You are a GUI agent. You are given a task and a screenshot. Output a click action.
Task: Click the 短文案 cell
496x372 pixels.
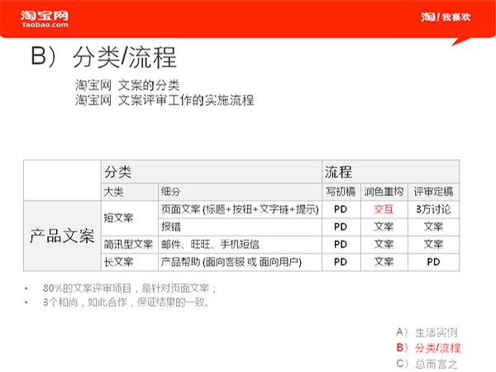tap(130, 218)
